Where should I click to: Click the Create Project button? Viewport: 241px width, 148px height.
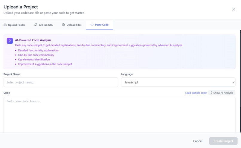[223, 141]
